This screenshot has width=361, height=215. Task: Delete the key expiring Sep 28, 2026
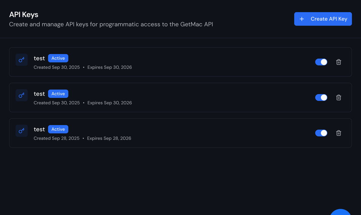(x=338, y=133)
